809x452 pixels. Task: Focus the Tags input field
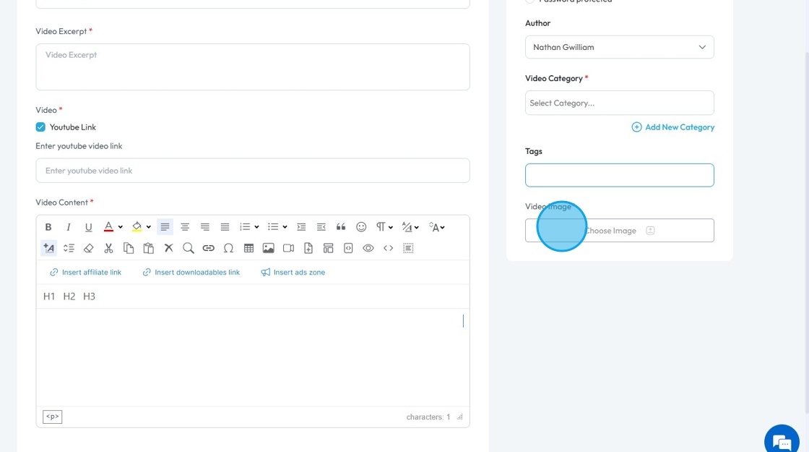pos(620,175)
